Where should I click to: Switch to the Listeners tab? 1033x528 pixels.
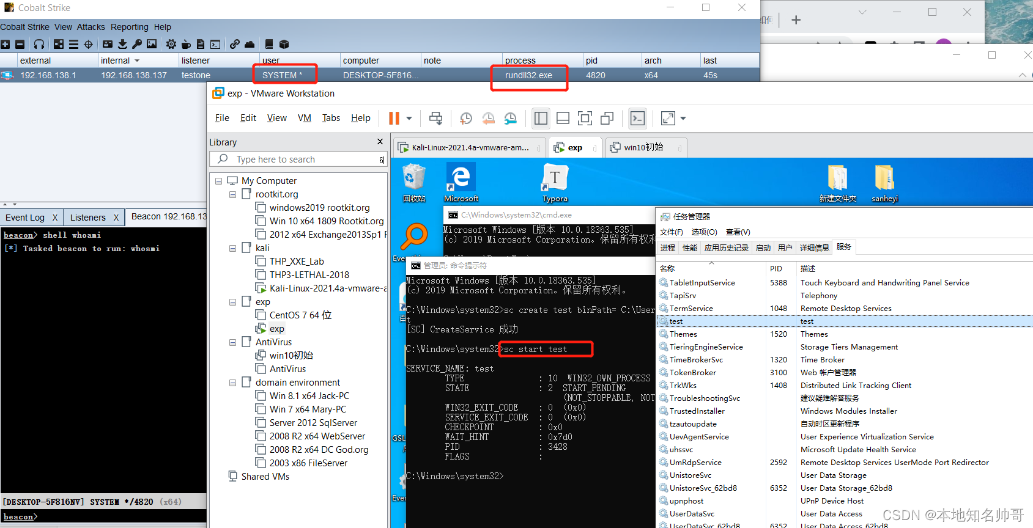[x=87, y=218]
